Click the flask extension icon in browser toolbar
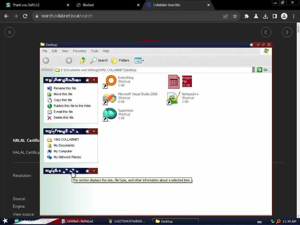This screenshot has width=300, height=225. click(x=256, y=16)
